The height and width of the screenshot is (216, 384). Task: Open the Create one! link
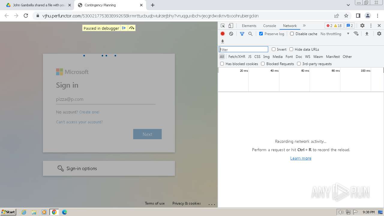point(89,112)
